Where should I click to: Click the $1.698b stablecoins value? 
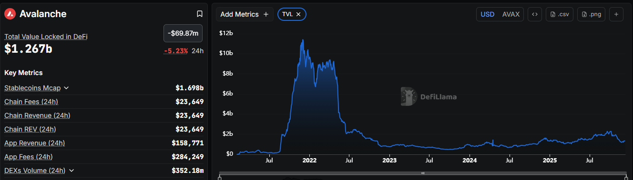[x=189, y=88]
